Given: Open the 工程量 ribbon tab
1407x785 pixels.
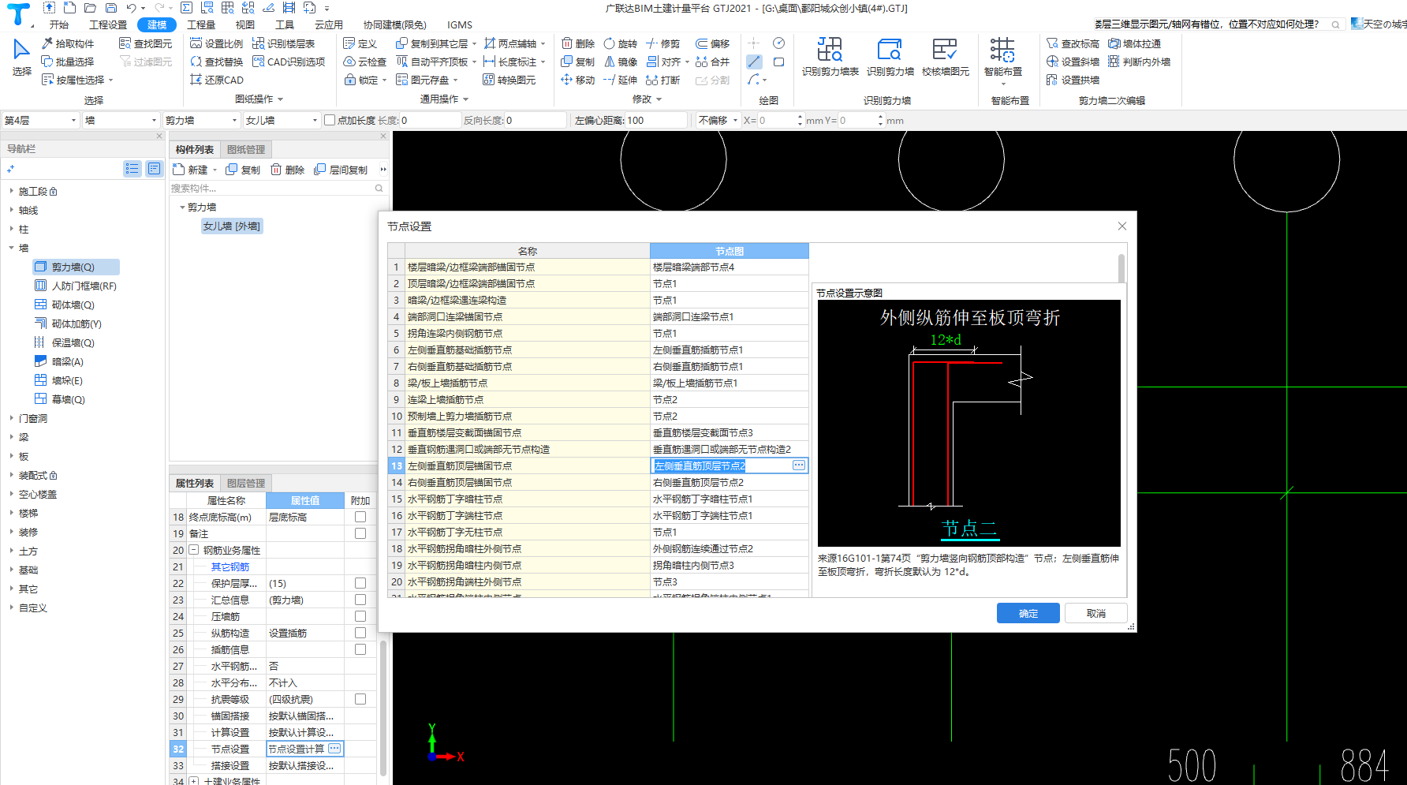Looking at the screenshot, I should click(x=201, y=24).
